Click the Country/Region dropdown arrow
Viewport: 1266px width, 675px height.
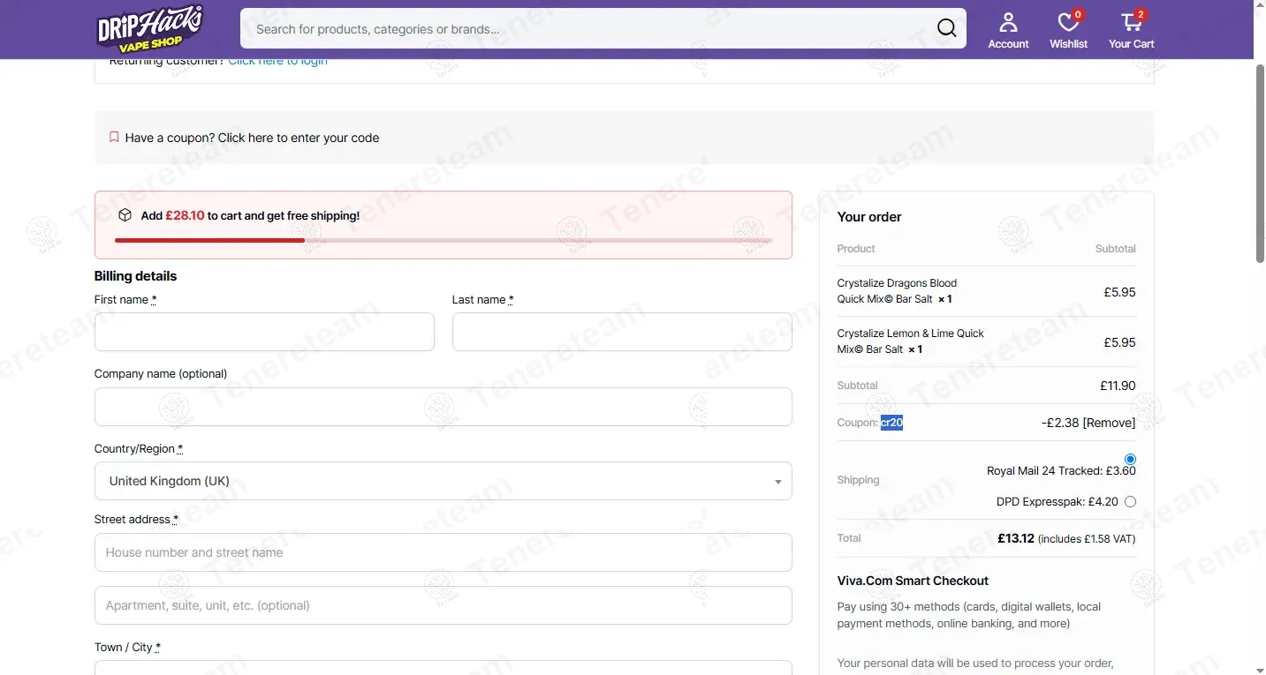coord(777,483)
